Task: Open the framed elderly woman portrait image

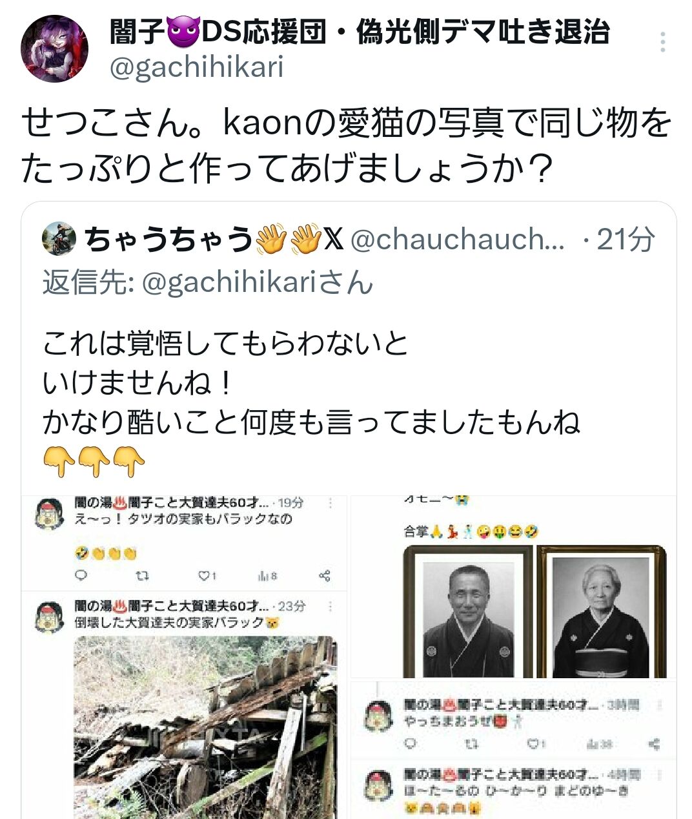Action: [x=601, y=611]
